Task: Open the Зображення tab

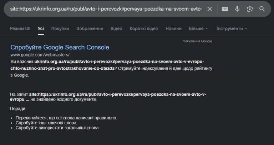Action: tap(90, 28)
